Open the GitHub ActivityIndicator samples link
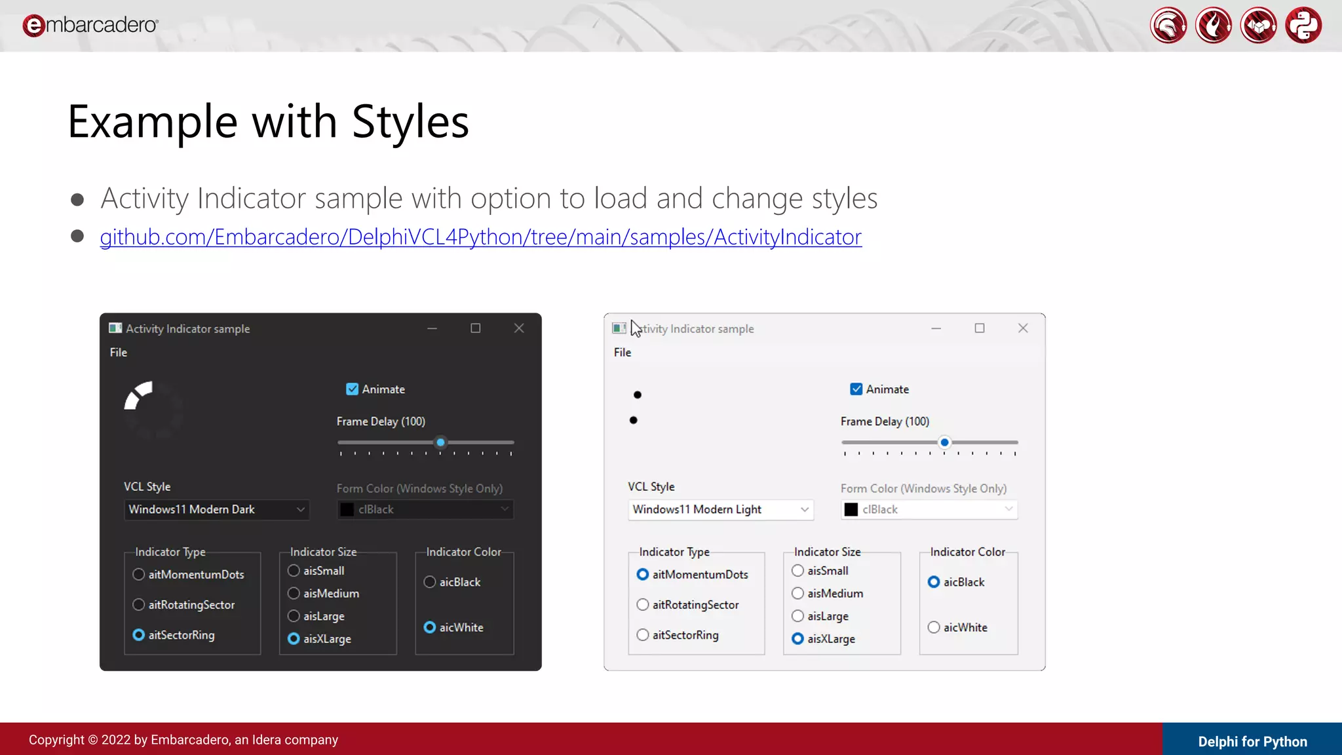The height and width of the screenshot is (755, 1342). click(480, 237)
